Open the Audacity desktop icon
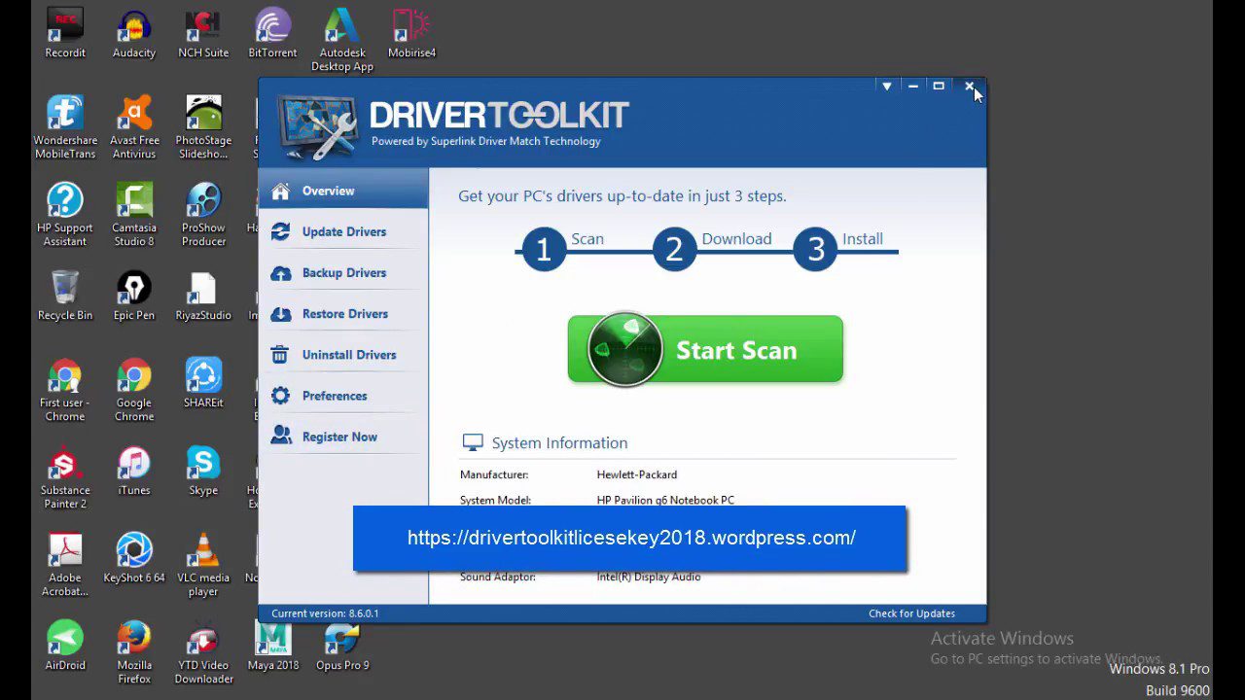Screen dimensions: 1245x700 pos(134,34)
